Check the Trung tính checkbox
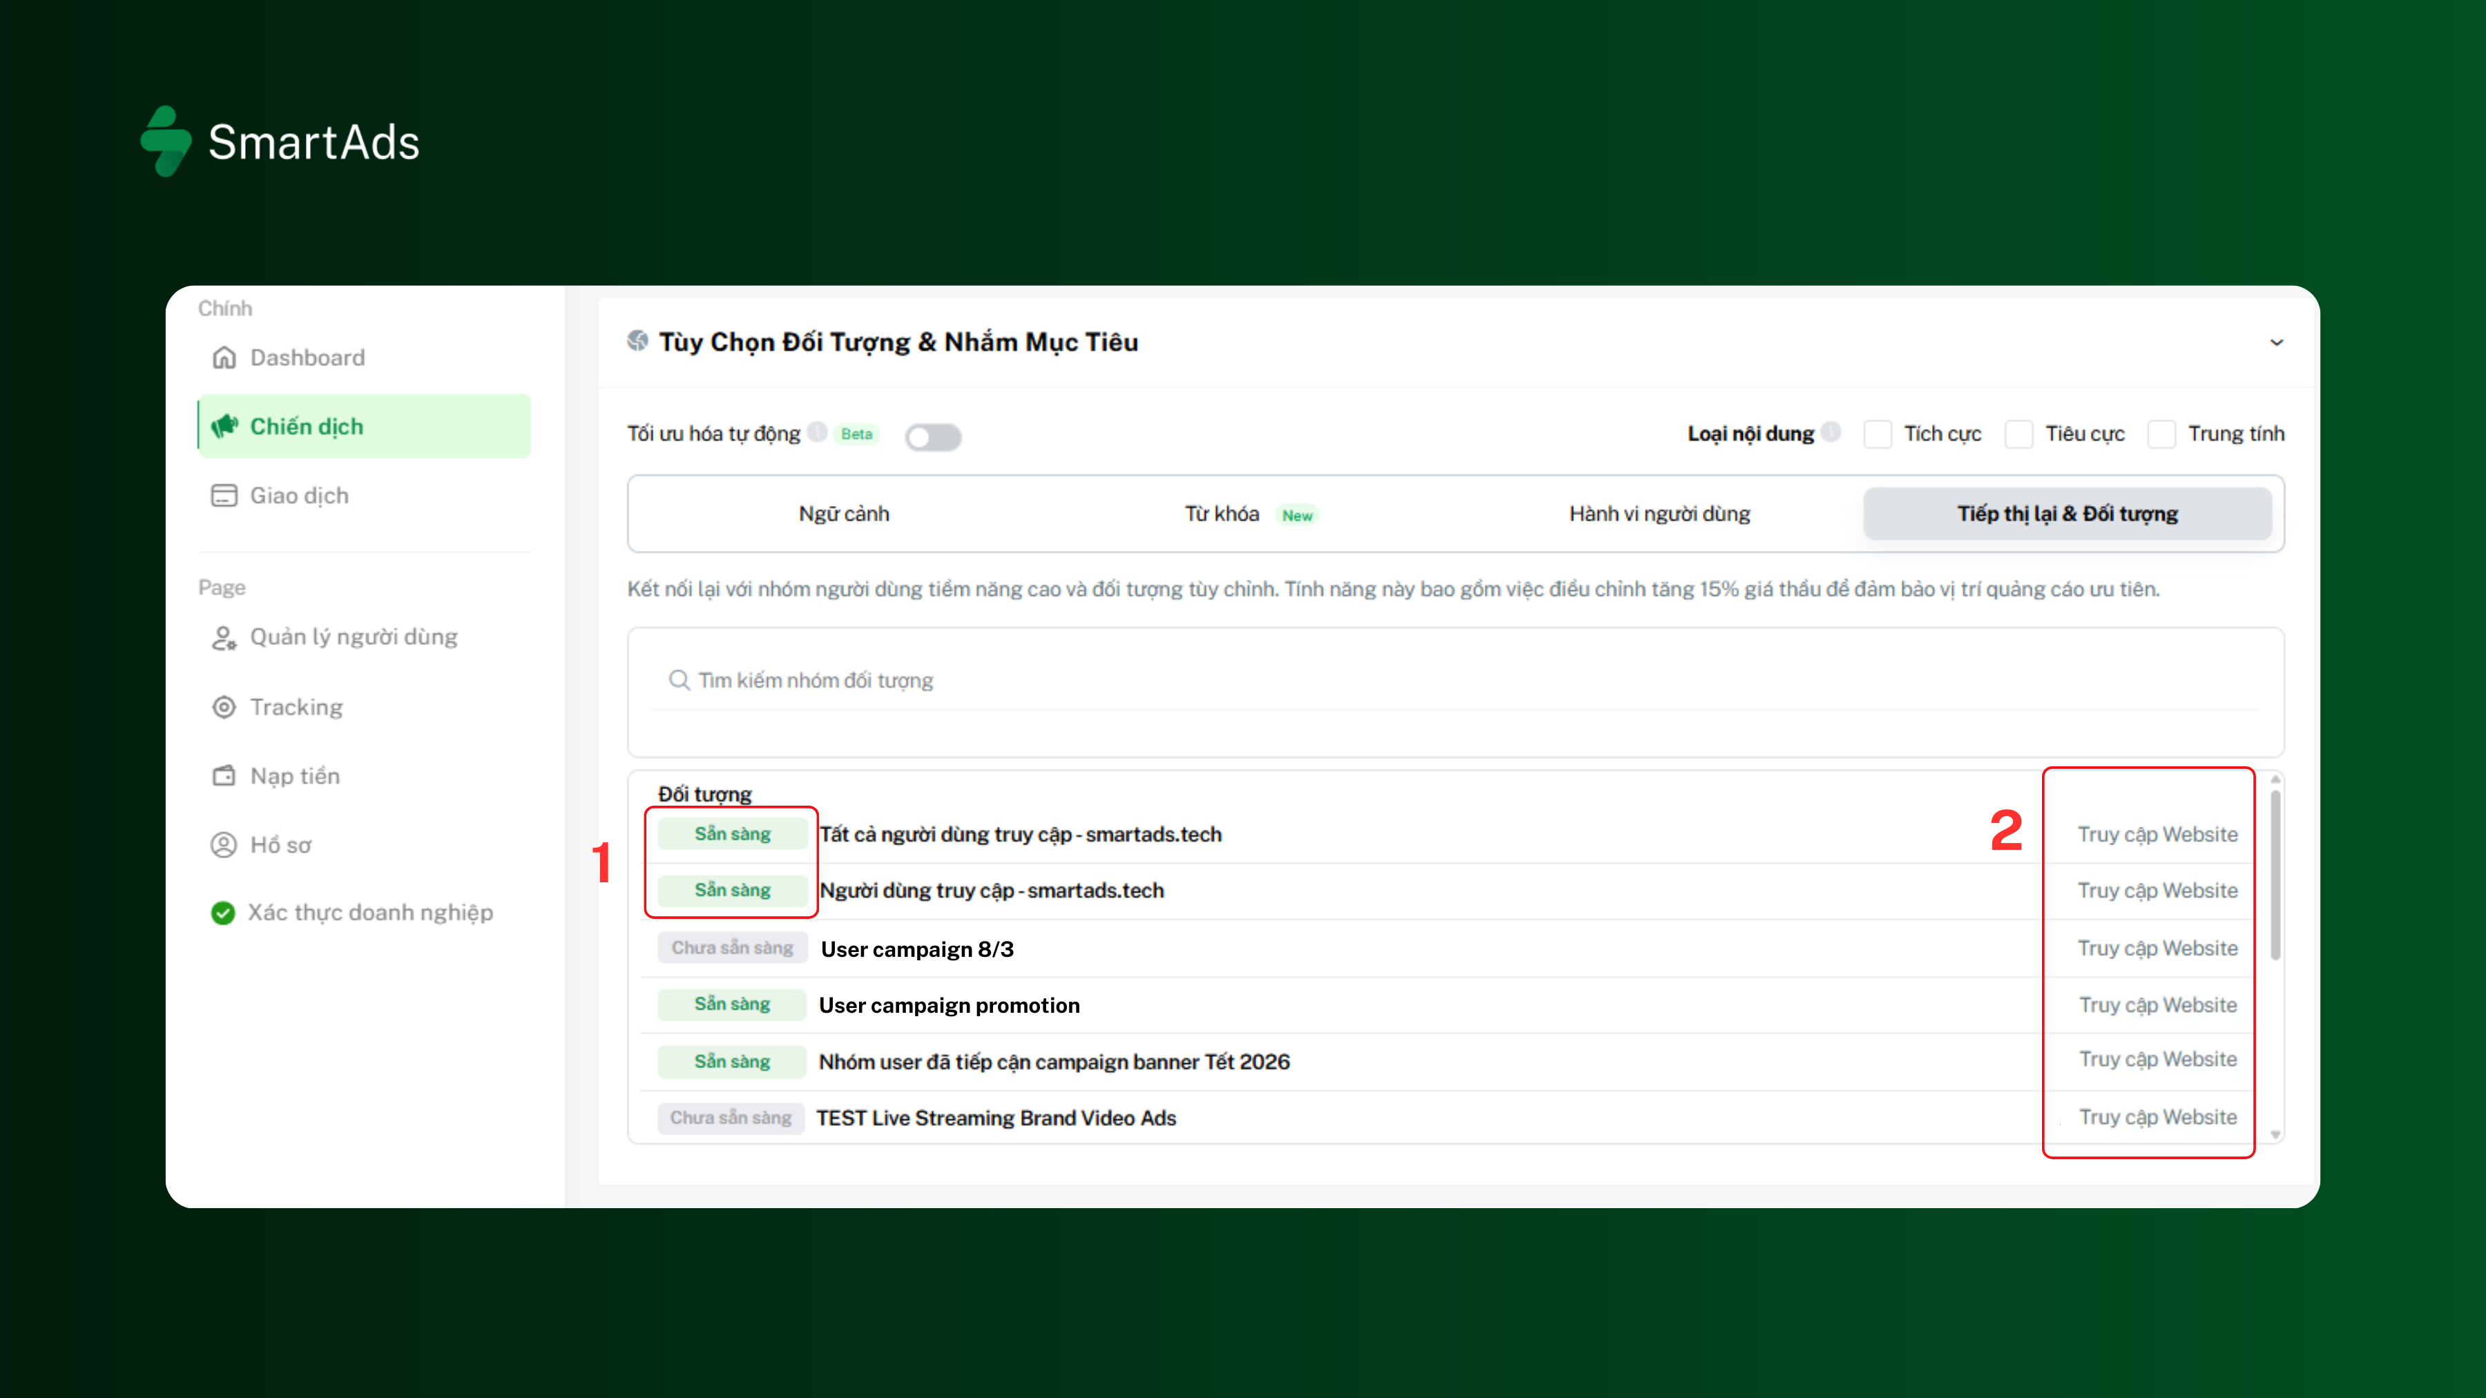 [x=2161, y=434]
